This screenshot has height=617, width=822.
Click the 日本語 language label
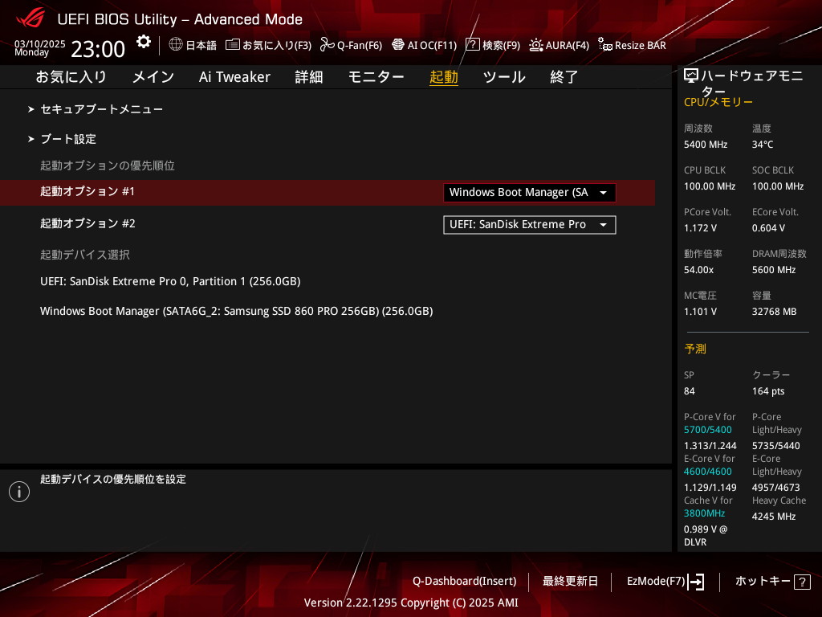coord(201,46)
